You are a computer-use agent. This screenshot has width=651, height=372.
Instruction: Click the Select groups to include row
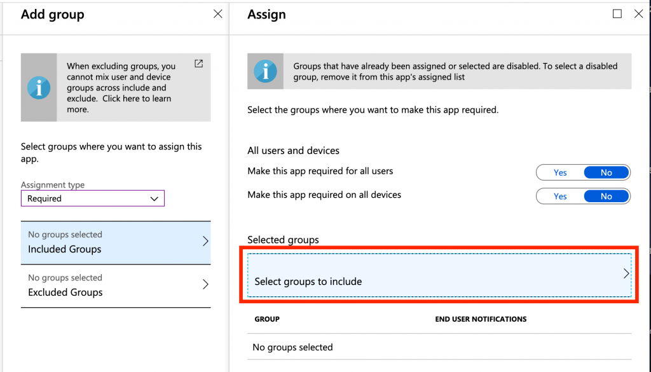tap(439, 275)
